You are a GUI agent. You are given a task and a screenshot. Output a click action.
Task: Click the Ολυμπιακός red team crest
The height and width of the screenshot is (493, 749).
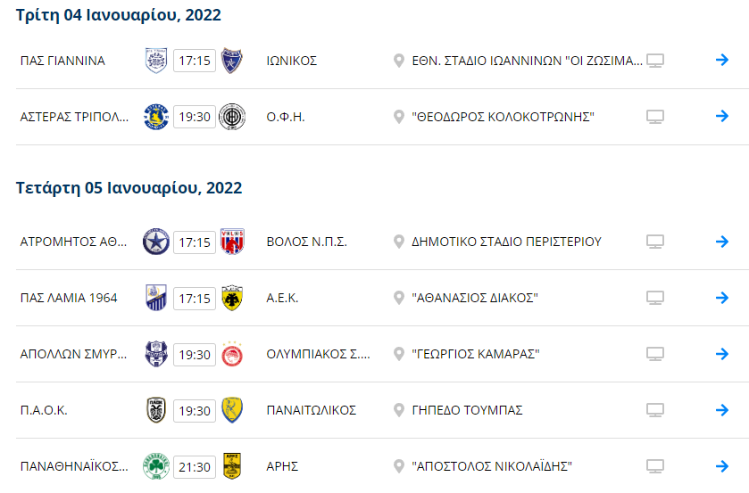tap(232, 354)
